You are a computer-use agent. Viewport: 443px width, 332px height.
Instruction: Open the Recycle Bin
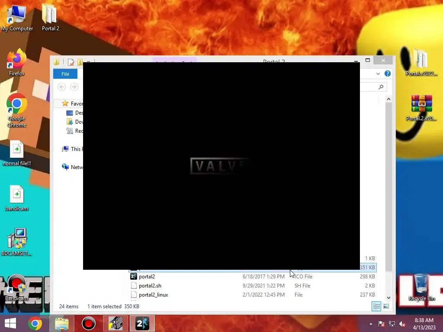click(421, 287)
